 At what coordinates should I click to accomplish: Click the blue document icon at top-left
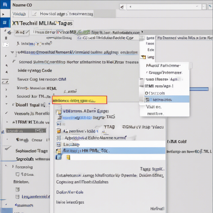point(5,5)
